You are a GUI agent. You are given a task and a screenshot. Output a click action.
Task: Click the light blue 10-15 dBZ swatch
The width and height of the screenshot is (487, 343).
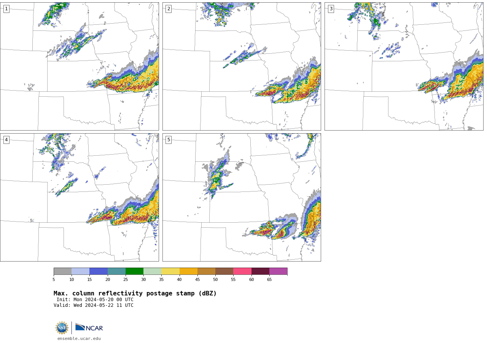point(81,271)
